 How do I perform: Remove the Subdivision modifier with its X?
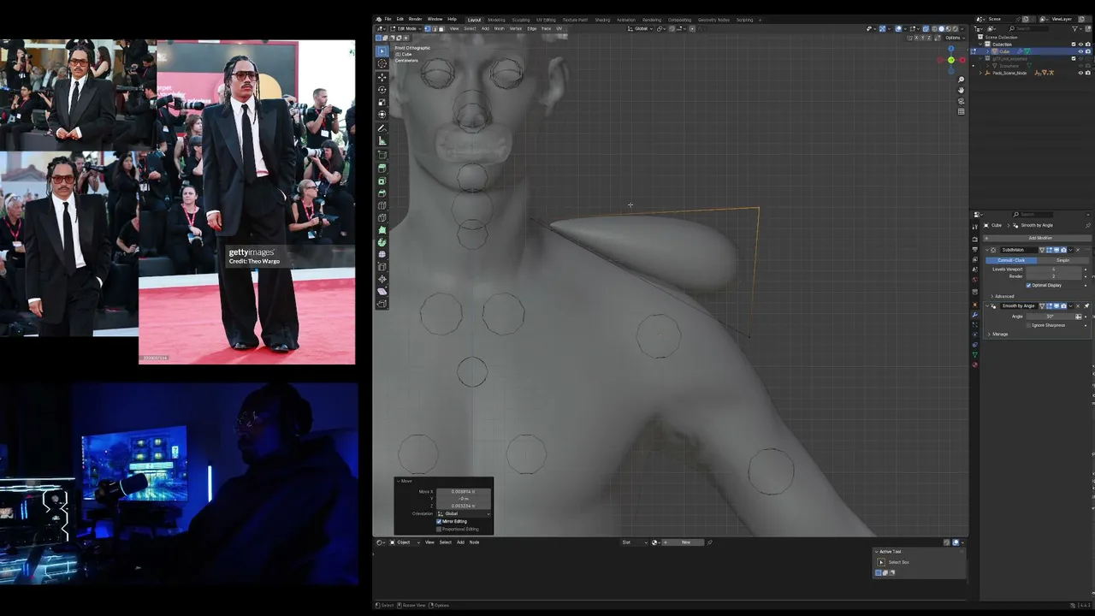tap(1079, 250)
